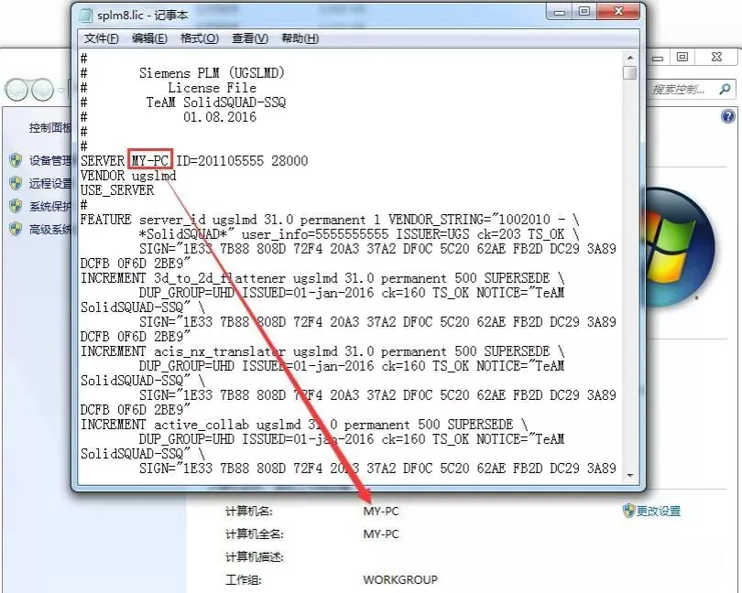Click the 'FEATURE server_id' line

click(330, 220)
